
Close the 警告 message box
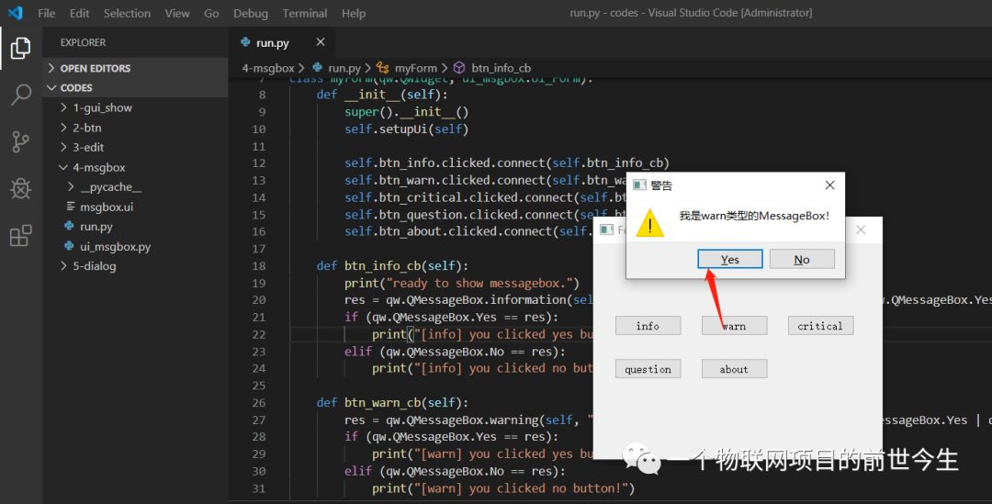829,185
